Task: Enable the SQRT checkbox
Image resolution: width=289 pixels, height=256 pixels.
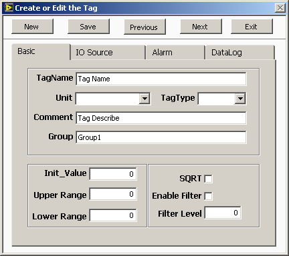Action: 209,179
